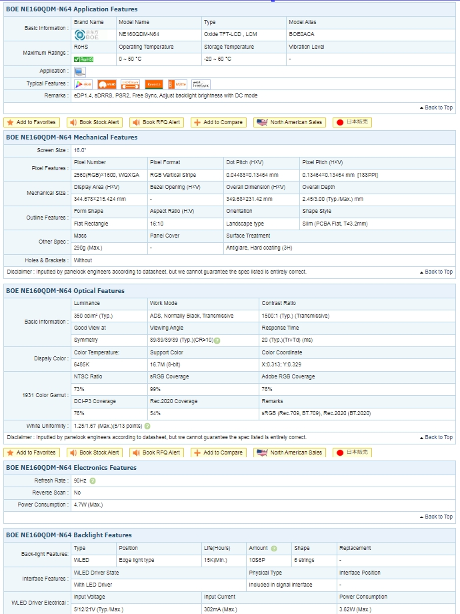This screenshot has width=460, height=614.
Task: Click North American Sales above Electronics Features
Action: [289, 452]
